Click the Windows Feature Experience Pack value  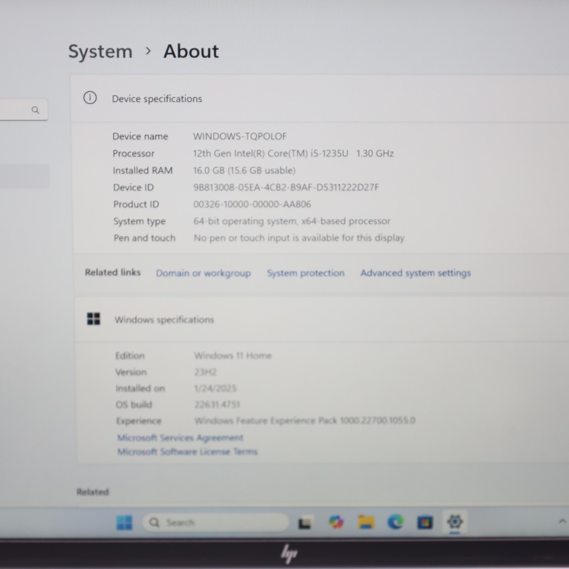(x=305, y=421)
